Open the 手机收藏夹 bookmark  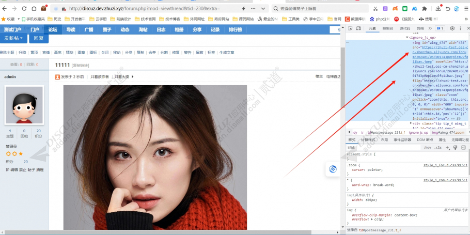coord(33,19)
